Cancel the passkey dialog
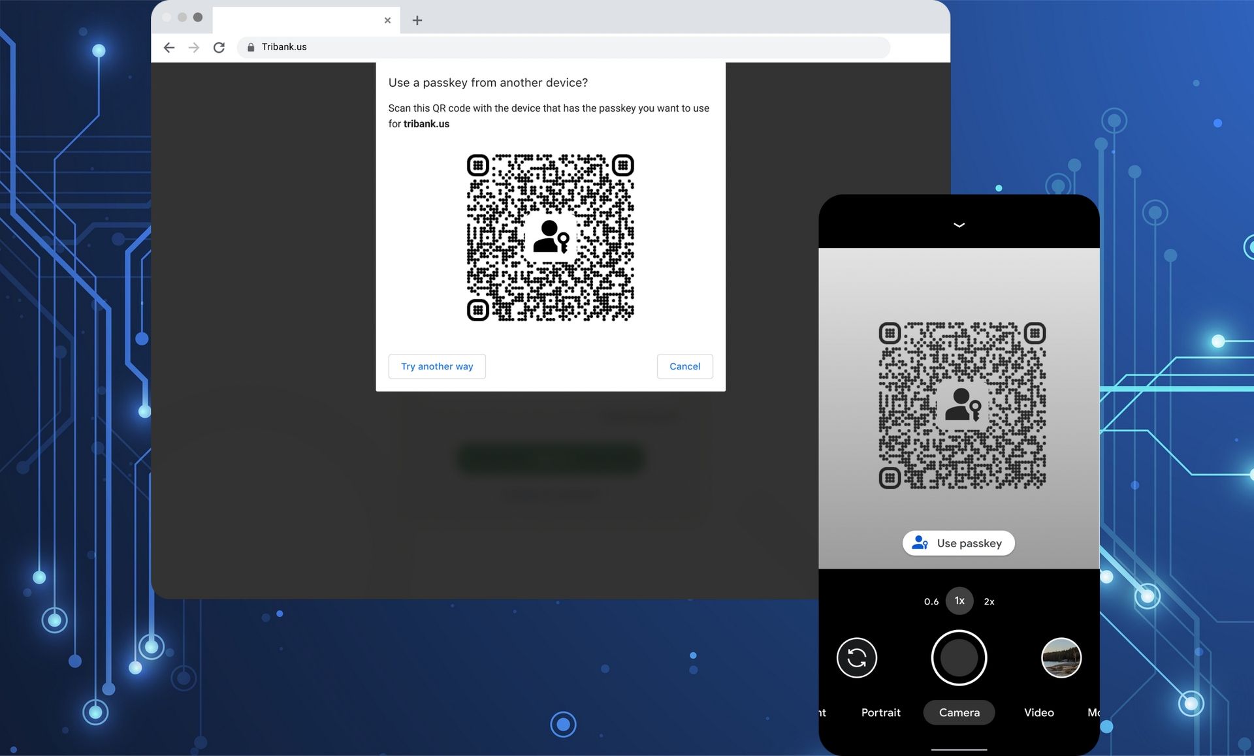 pyautogui.click(x=684, y=366)
